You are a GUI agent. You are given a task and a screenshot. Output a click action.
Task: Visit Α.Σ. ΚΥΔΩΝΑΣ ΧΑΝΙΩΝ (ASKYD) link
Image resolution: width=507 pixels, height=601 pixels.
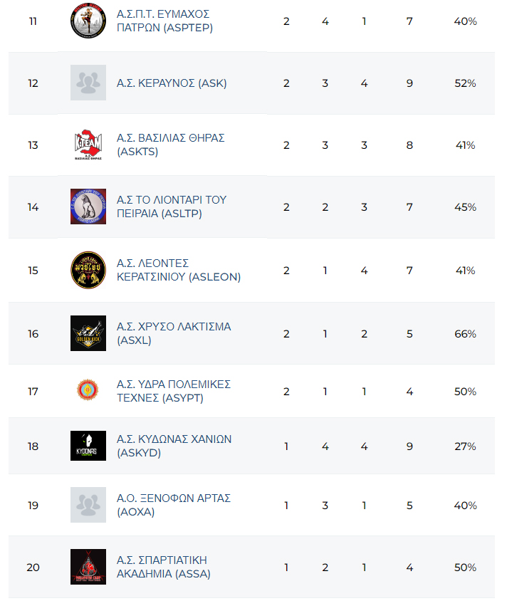click(x=174, y=446)
